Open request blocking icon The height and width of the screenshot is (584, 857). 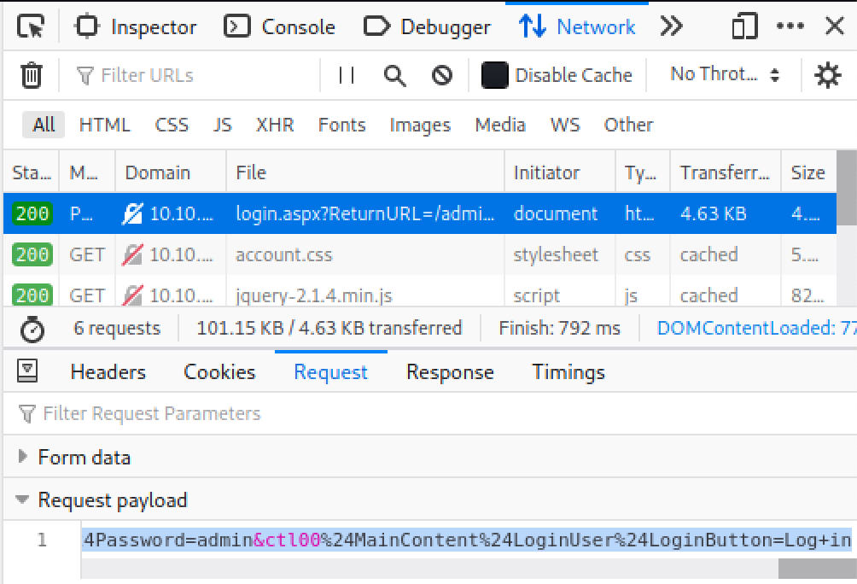pyautogui.click(x=442, y=75)
